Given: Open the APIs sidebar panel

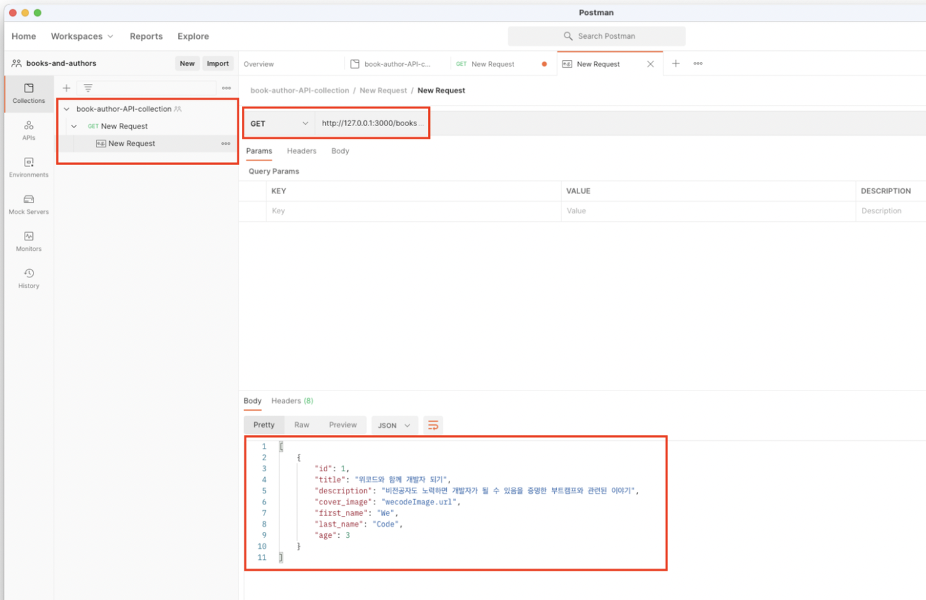Looking at the screenshot, I should click(28, 131).
